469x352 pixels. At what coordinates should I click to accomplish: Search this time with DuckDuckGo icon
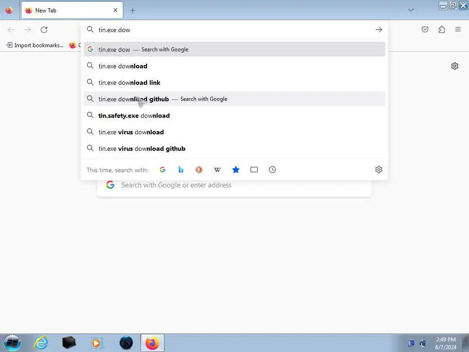click(199, 170)
